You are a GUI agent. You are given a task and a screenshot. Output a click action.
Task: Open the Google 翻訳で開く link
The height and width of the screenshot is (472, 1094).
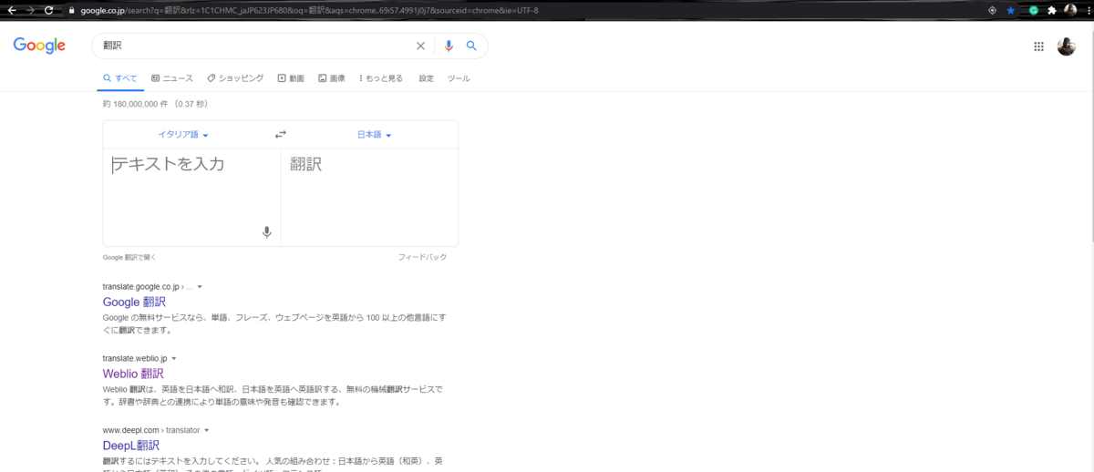tap(129, 258)
